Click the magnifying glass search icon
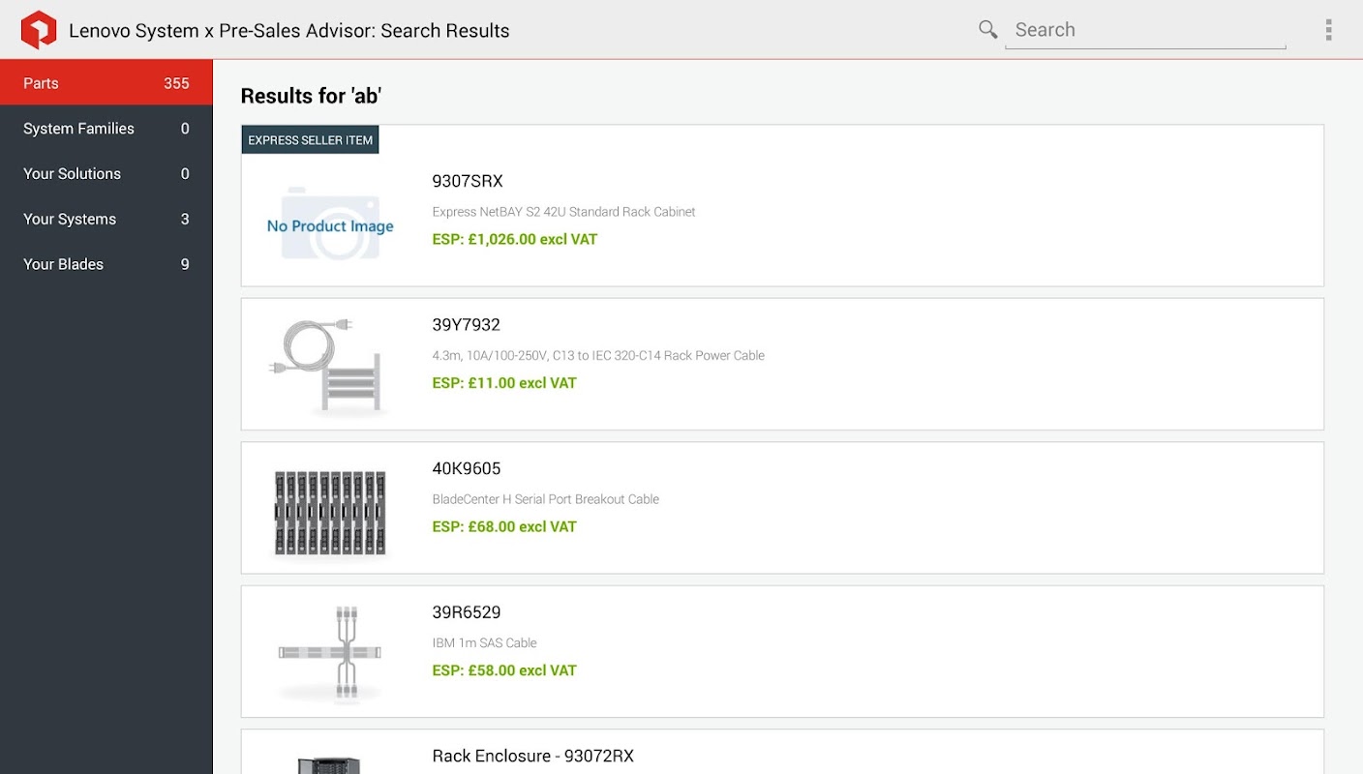1363x774 pixels. coord(987,30)
